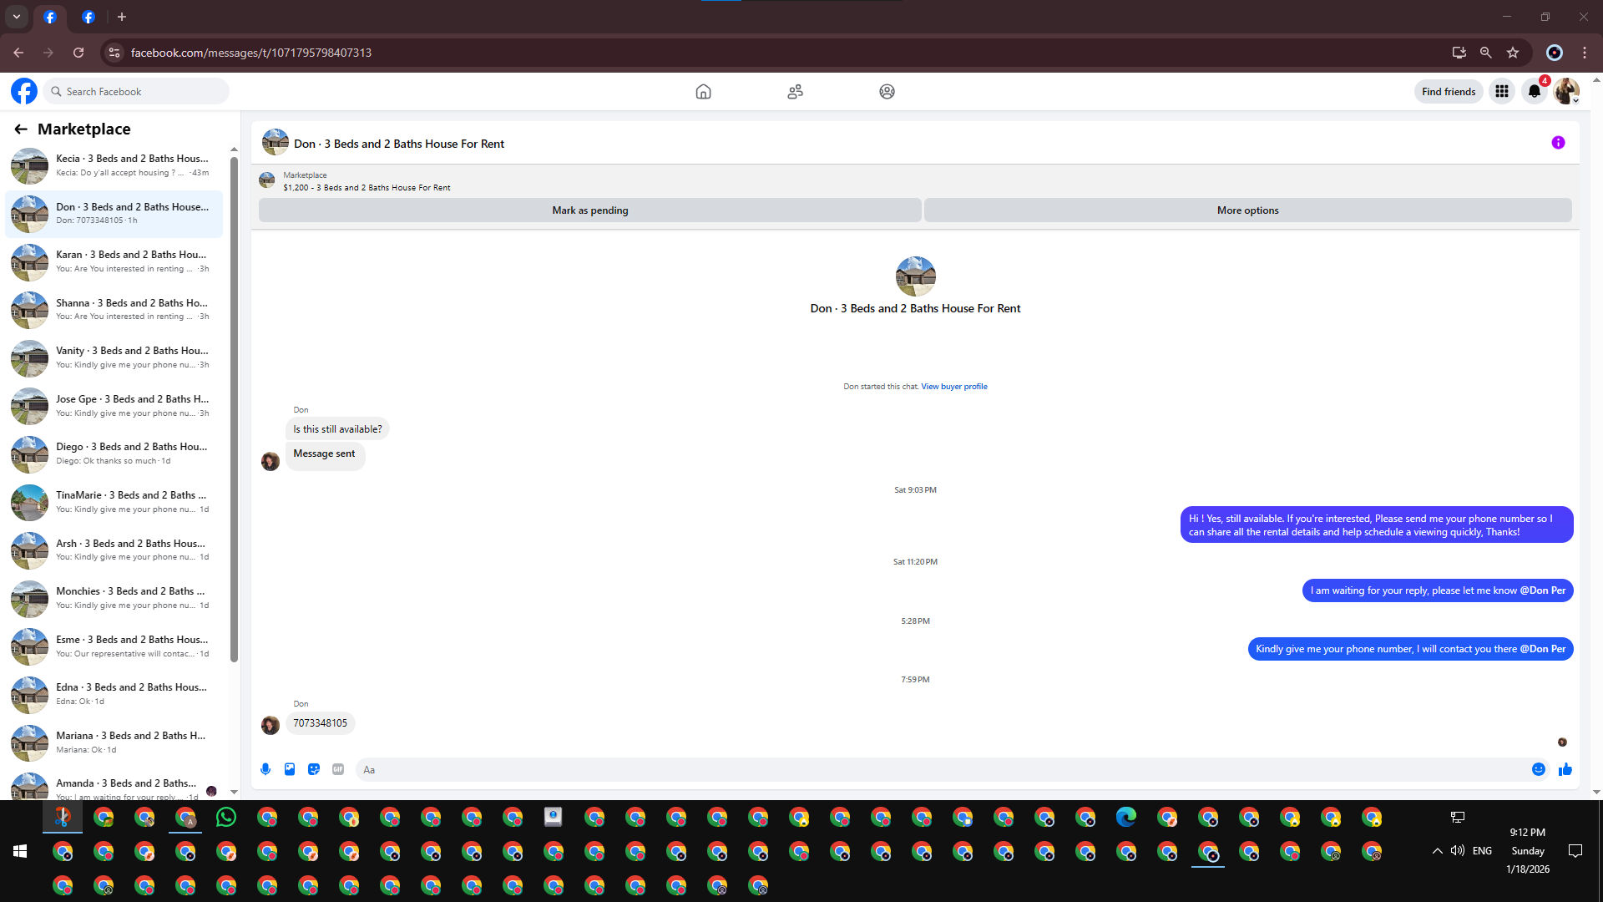The image size is (1603, 902).
Task: Go to Facebook Home tab
Action: coord(703,92)
